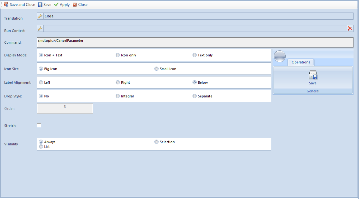Open the Run Context wrench icon
The width and height of the screenshot is (359, 199).
(x=40, y=28)
